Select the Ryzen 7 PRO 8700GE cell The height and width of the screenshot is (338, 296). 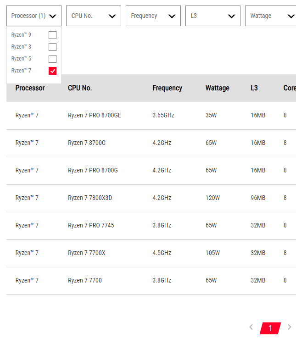tap(95, 115)
